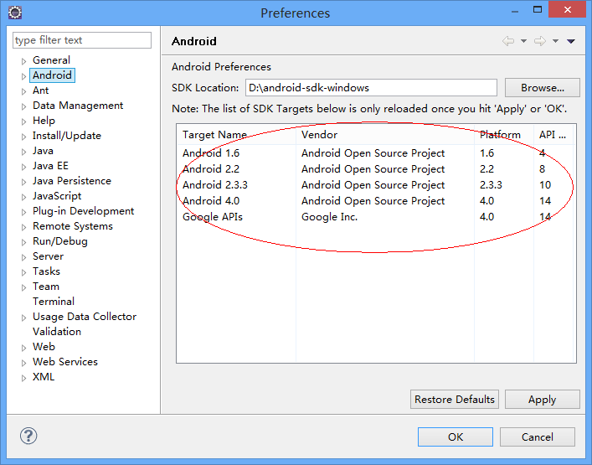Click the Restore Defaults button
Screen dimensions: 592x465
[454, 400]
